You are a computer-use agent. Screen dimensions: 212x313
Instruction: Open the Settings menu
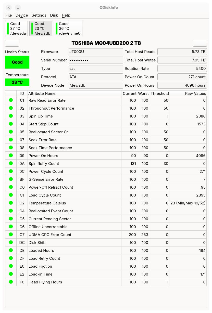click(x=39, y=15)
